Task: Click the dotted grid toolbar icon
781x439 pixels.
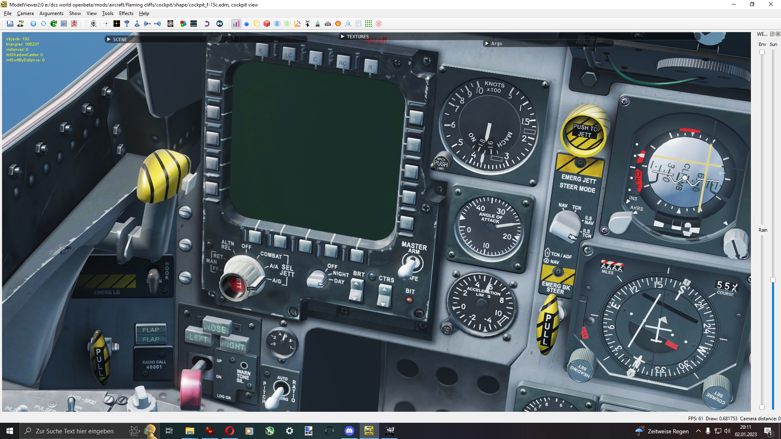Action: pyautogui.click(x=358, y=24)
